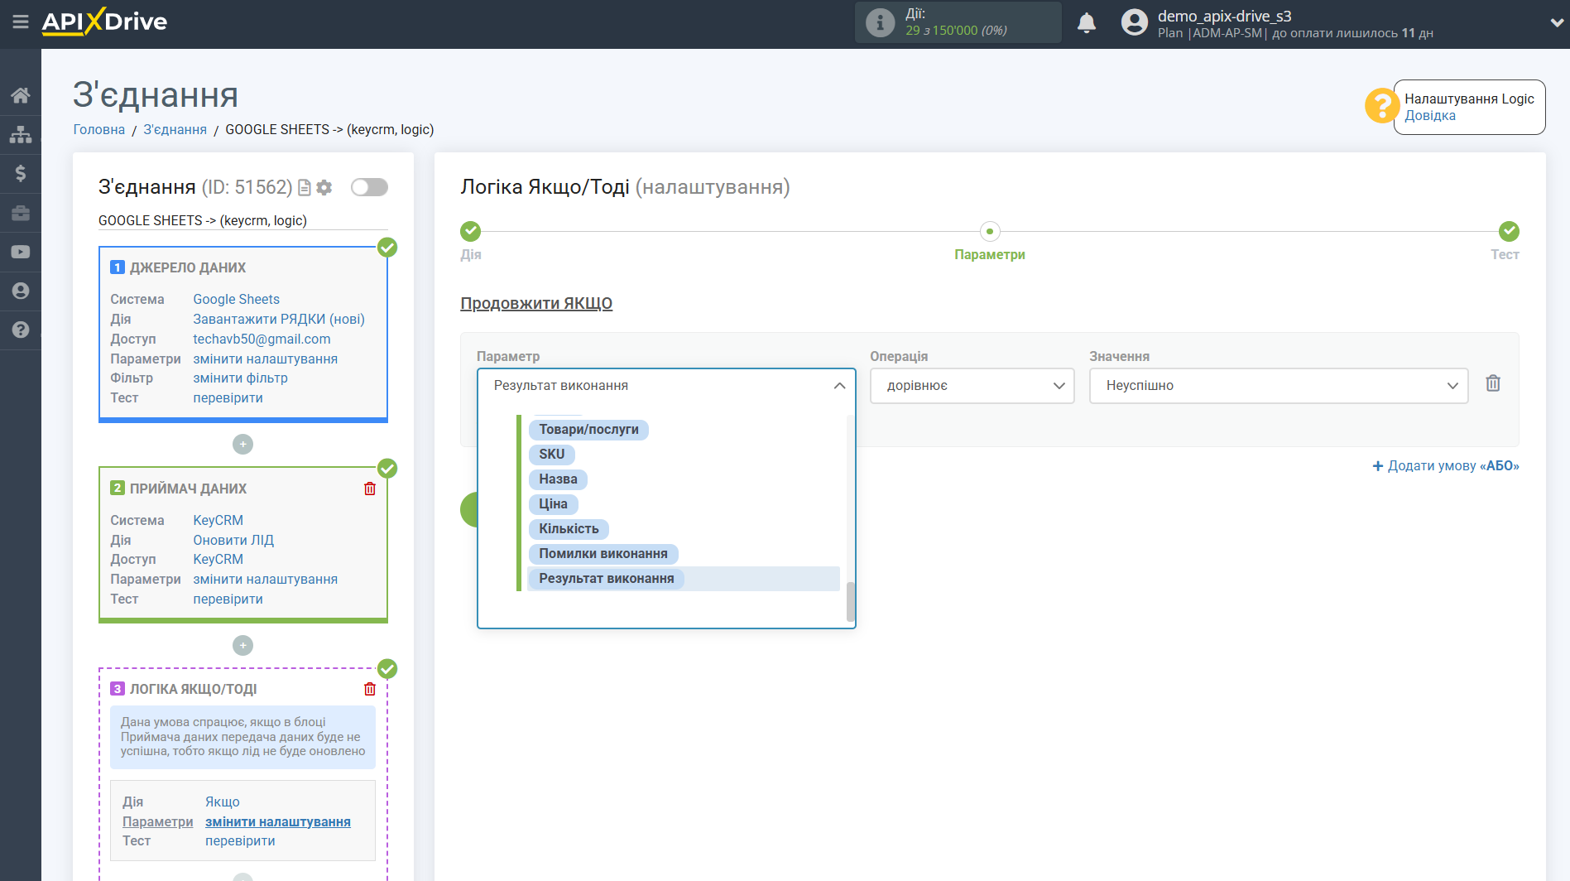Select Помилки виконання option
Viewport: 1570px width, 881px height.
pyautogui.click(x=603, y=553)
